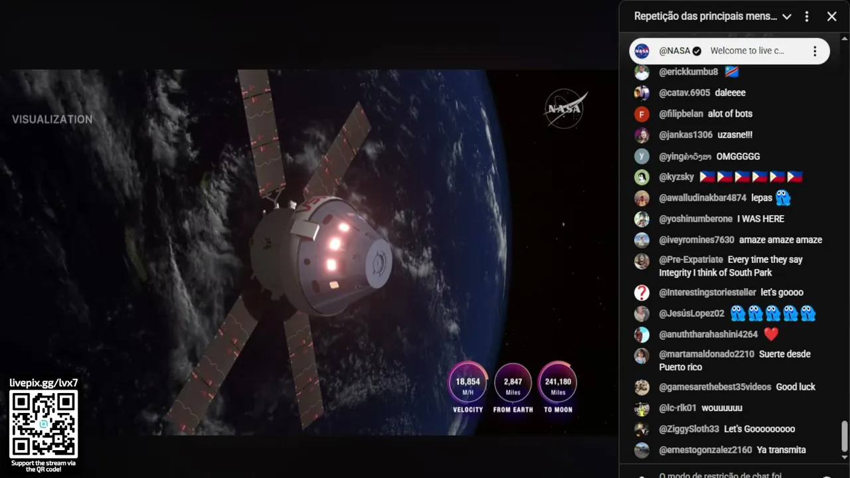Click the 'Suerte desde Puerto rico' message
Image resolution: width=850 pixels, height=478 pixels.
[735, 360]
